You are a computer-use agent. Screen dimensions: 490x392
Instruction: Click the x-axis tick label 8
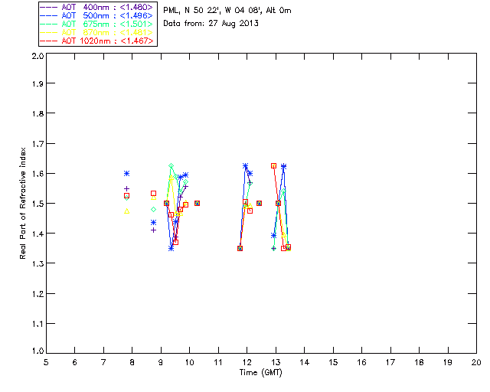[x=132, y=362]
